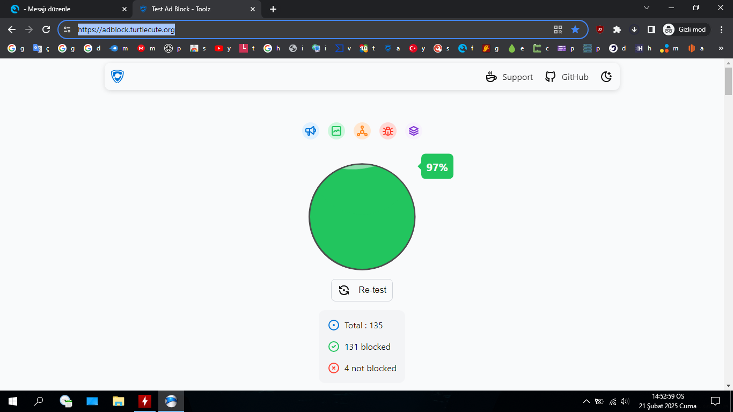
Task: Show hidden system tray icons
Action: click(587, 401)
